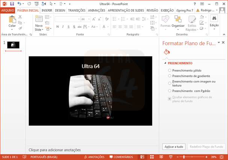Image resolution: width=228 pixels, height=160 pixels.
Task: Undo the last action
Action: tap(19, 4)
